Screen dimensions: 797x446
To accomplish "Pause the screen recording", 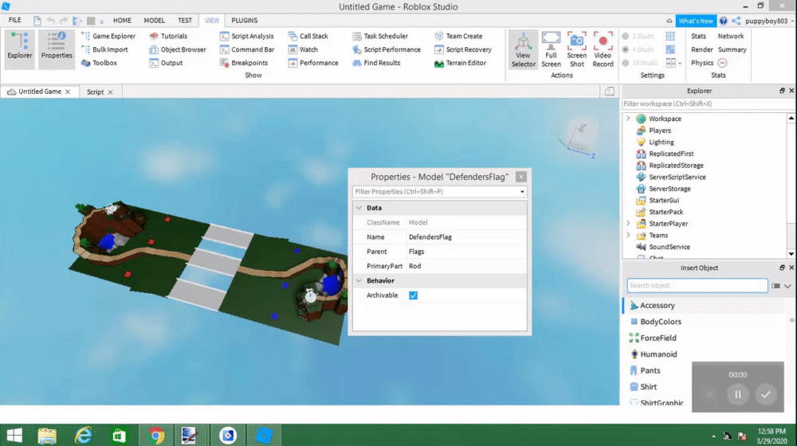I will [737, 394].
